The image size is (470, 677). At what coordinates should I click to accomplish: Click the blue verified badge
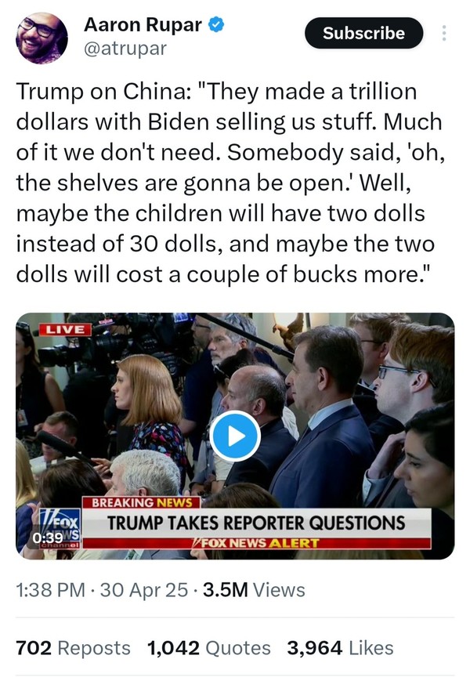click(216, 24)
